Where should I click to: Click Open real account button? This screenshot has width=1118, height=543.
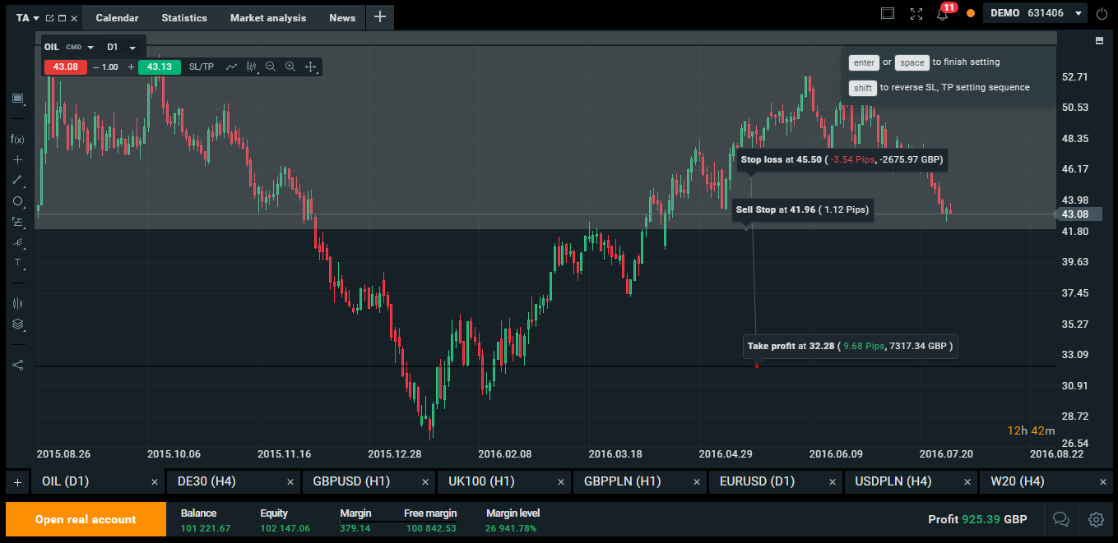(86, 519)
